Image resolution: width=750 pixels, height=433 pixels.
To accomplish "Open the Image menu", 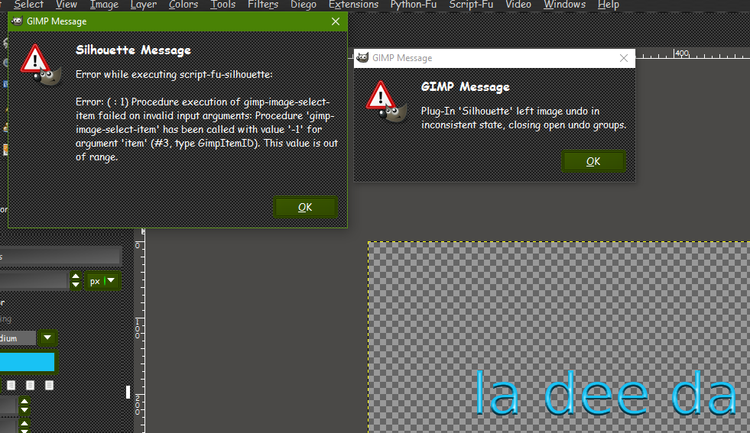I will (x=104, y=5).
